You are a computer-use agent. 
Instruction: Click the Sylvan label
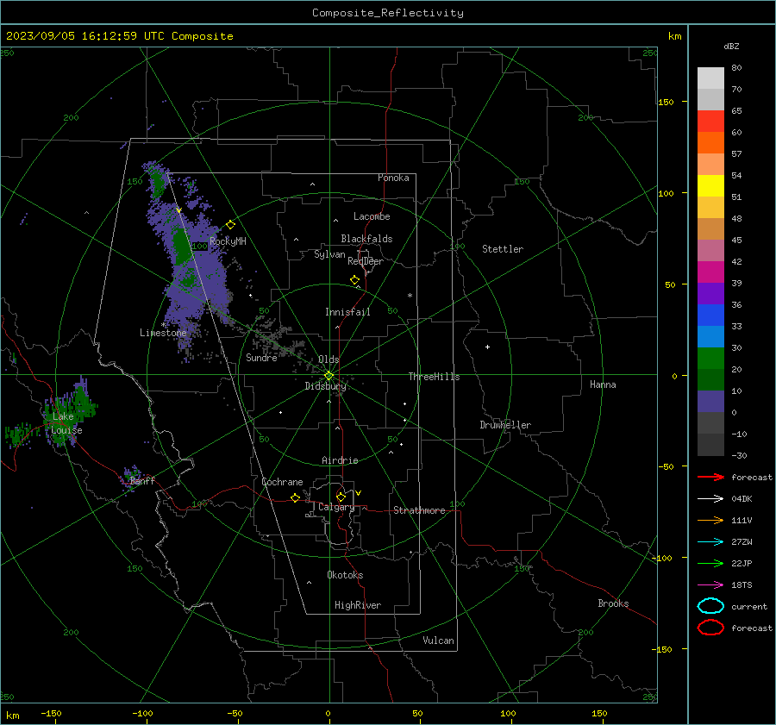pyautogui.click(x=329, y=254)
